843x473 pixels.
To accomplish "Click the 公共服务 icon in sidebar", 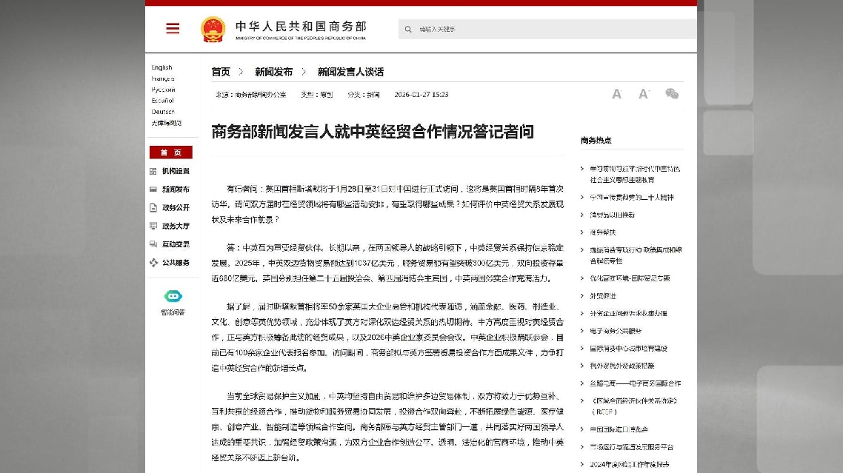I will tap(153, 263).
